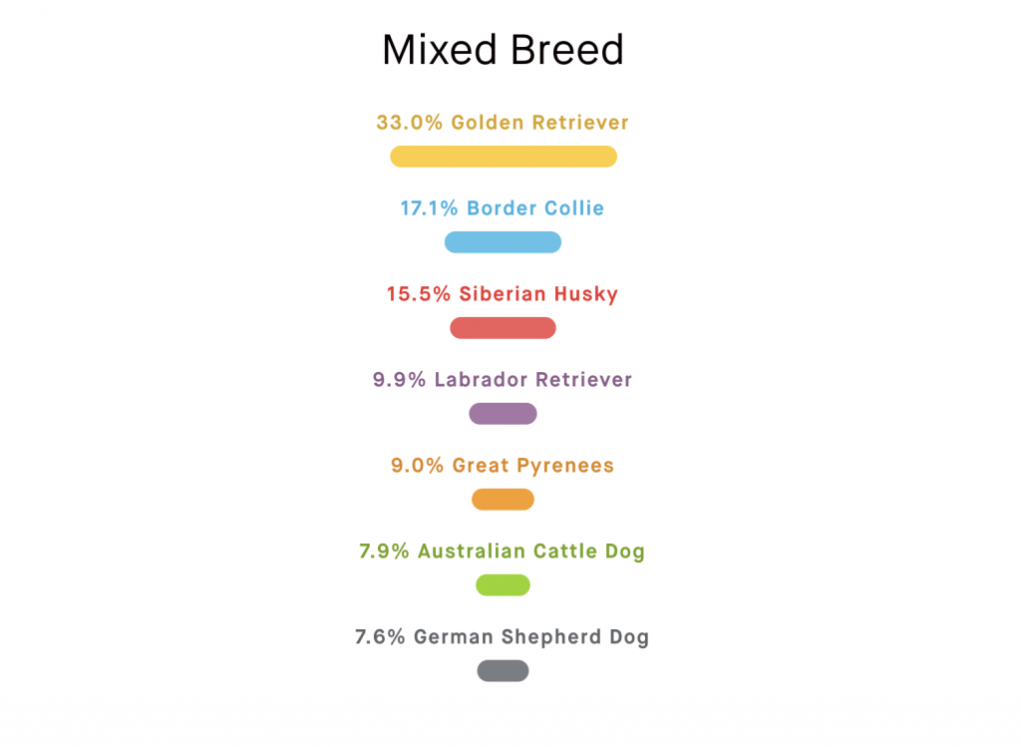Screen dimensions: 1021x747
Task: Click the 17.1% percentage value
Action: (x=429, y=208)
